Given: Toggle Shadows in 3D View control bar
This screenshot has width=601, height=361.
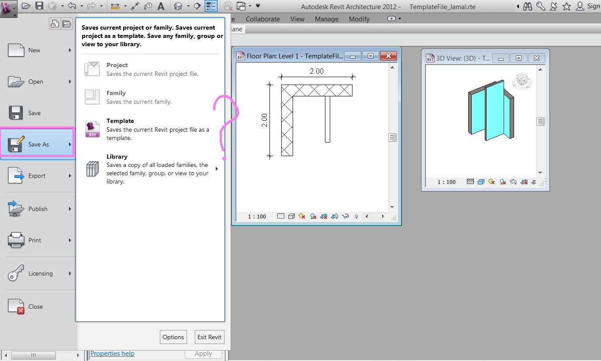Looking at the screenshot, I should (x=503, y=182).
